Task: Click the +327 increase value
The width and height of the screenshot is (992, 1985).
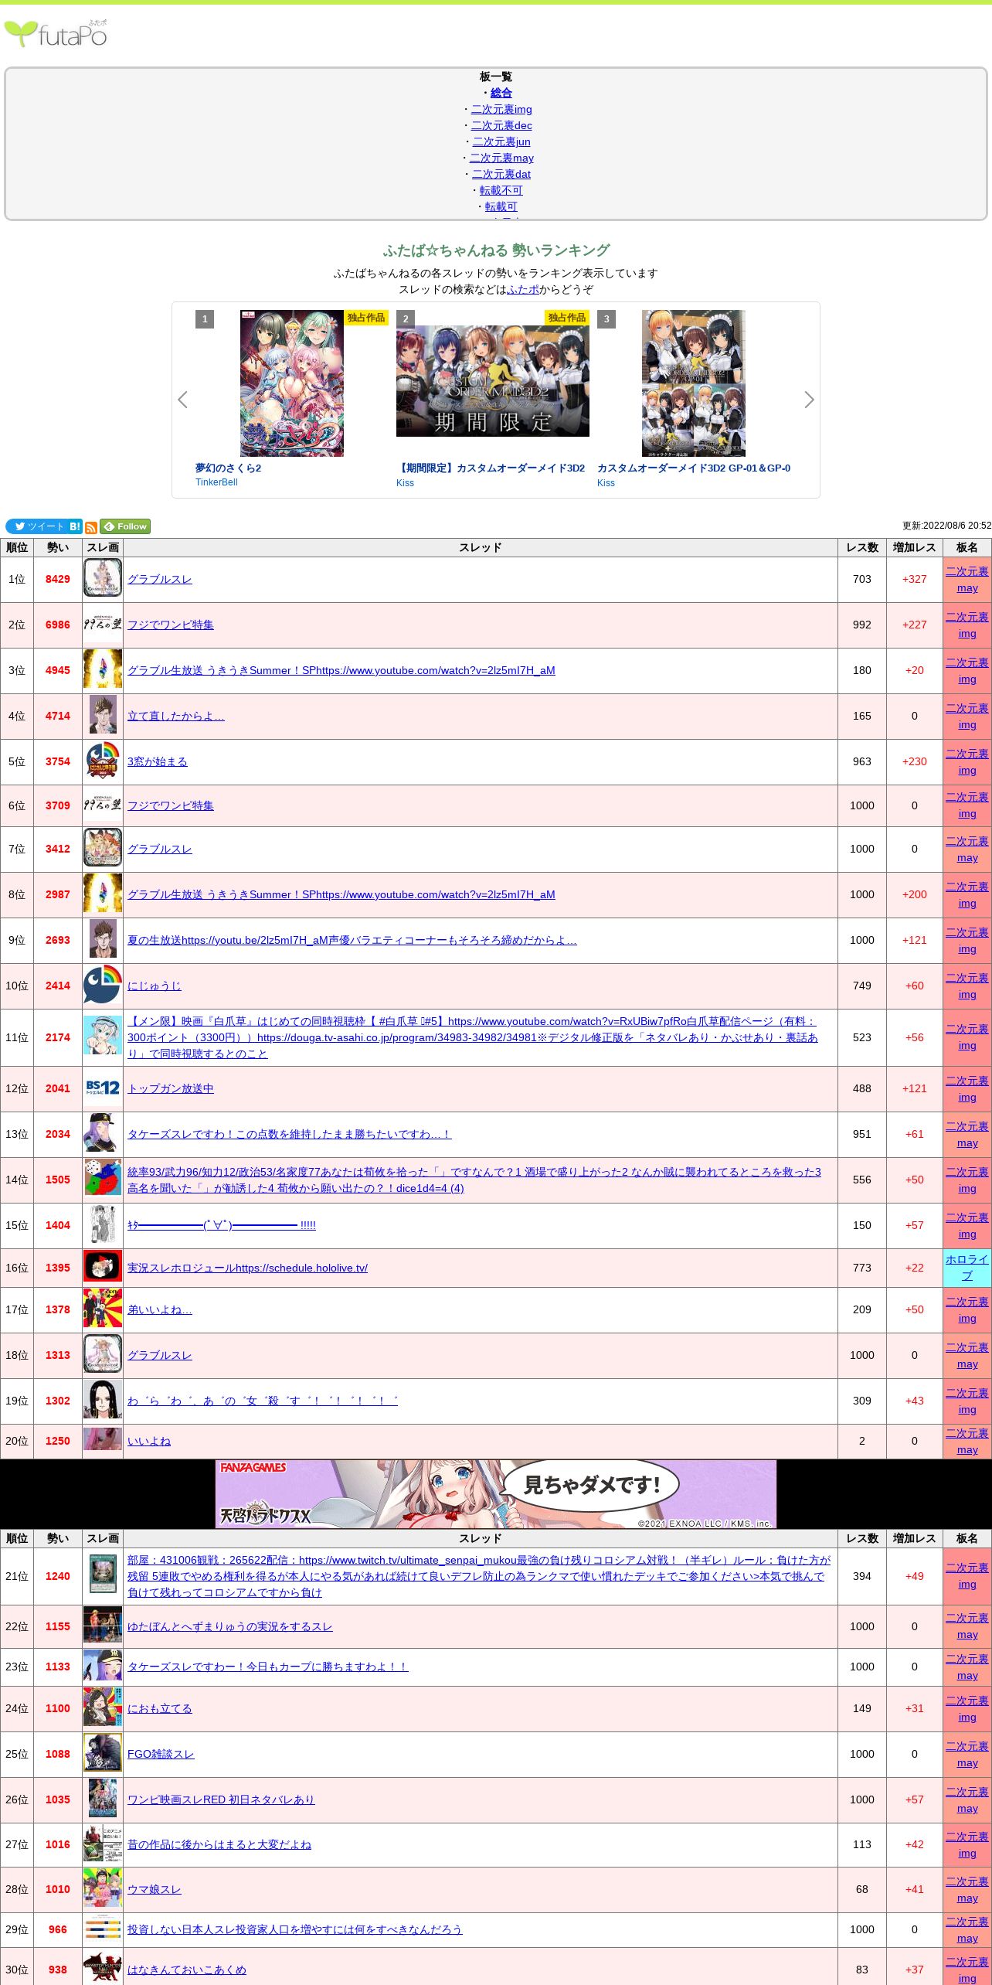Action: [x=914, y=579]
